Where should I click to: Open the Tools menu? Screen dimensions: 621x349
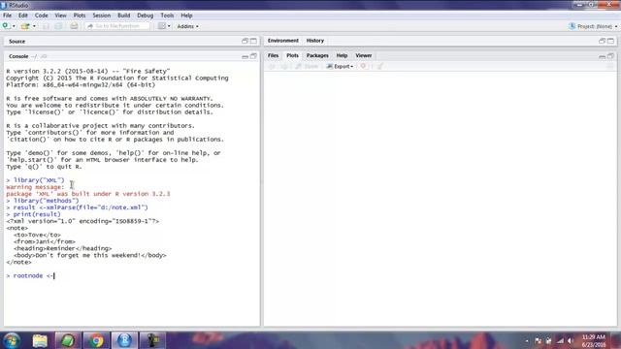pos(167,16)
